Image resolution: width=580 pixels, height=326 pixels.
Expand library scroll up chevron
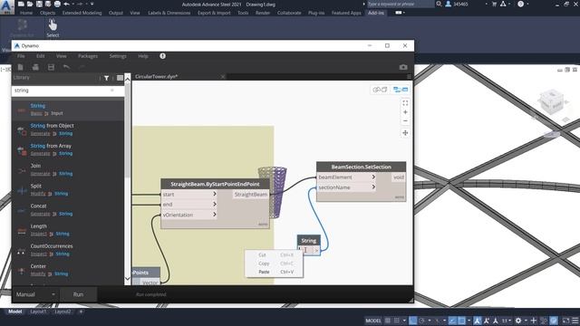pos(128,79)
